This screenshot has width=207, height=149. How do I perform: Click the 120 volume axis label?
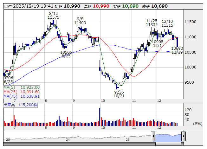(x=188, y=110)
